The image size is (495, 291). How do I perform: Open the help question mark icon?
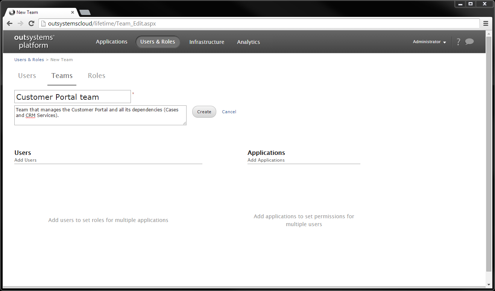coord(458,42)
